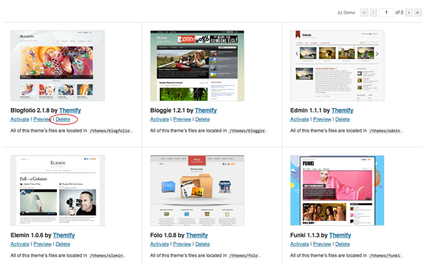Select the /themes/blogfolio path text

(x=109, y=130)
